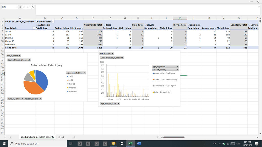Select age band and accident severity sheet tab
The width and height of the screenshot is (262, 147).
(37, 137)
